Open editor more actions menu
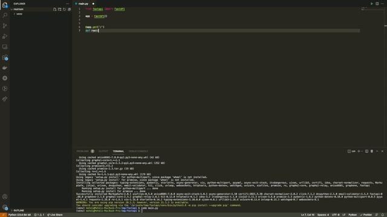The width and height of the screenshot is (387, 217). [x=382, y=4]
